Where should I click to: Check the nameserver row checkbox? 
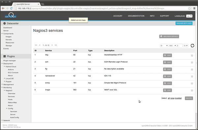click(192, 76)
